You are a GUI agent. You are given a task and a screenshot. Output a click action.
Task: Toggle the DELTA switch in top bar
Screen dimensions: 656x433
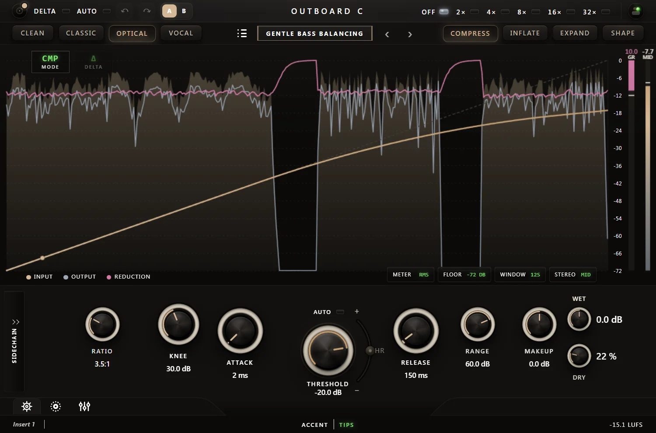pyautogui.click(x=66, y=11)
